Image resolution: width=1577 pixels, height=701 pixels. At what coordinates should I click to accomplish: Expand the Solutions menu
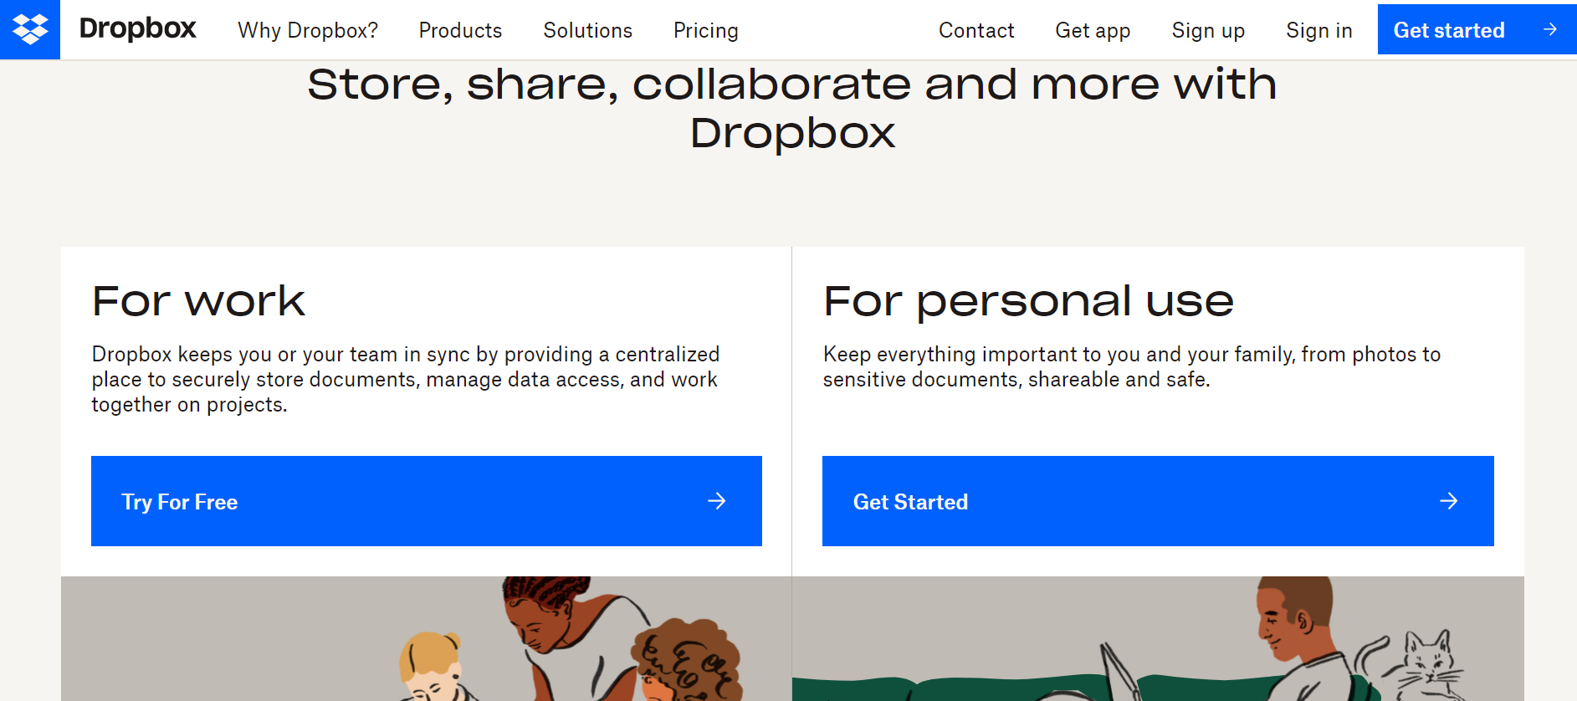point(587,30)
